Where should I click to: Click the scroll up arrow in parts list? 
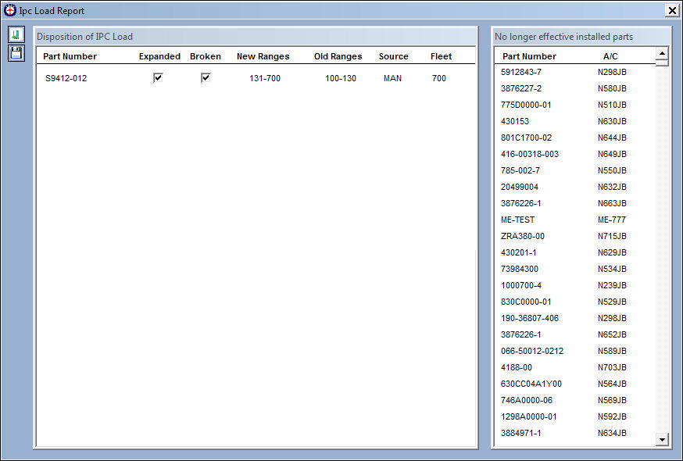[662, 54]
